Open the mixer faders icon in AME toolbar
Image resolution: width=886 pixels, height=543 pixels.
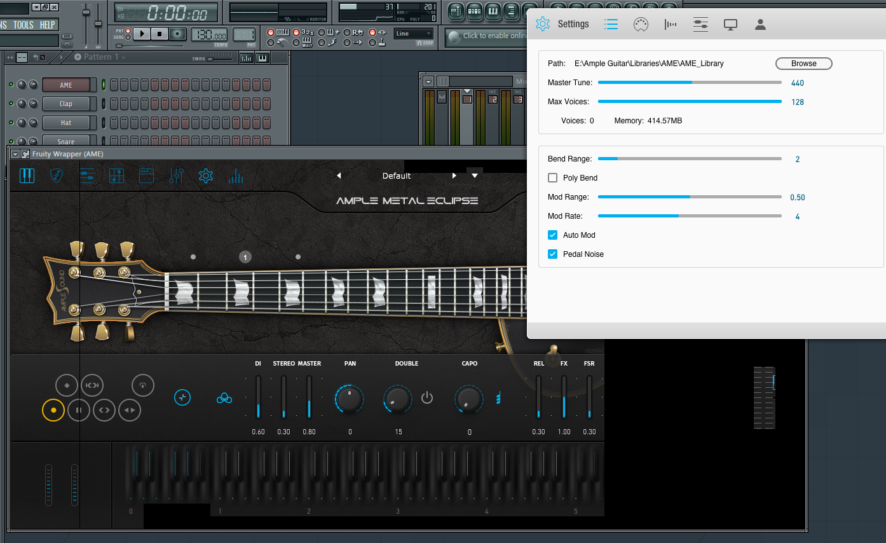pos(176,176)
